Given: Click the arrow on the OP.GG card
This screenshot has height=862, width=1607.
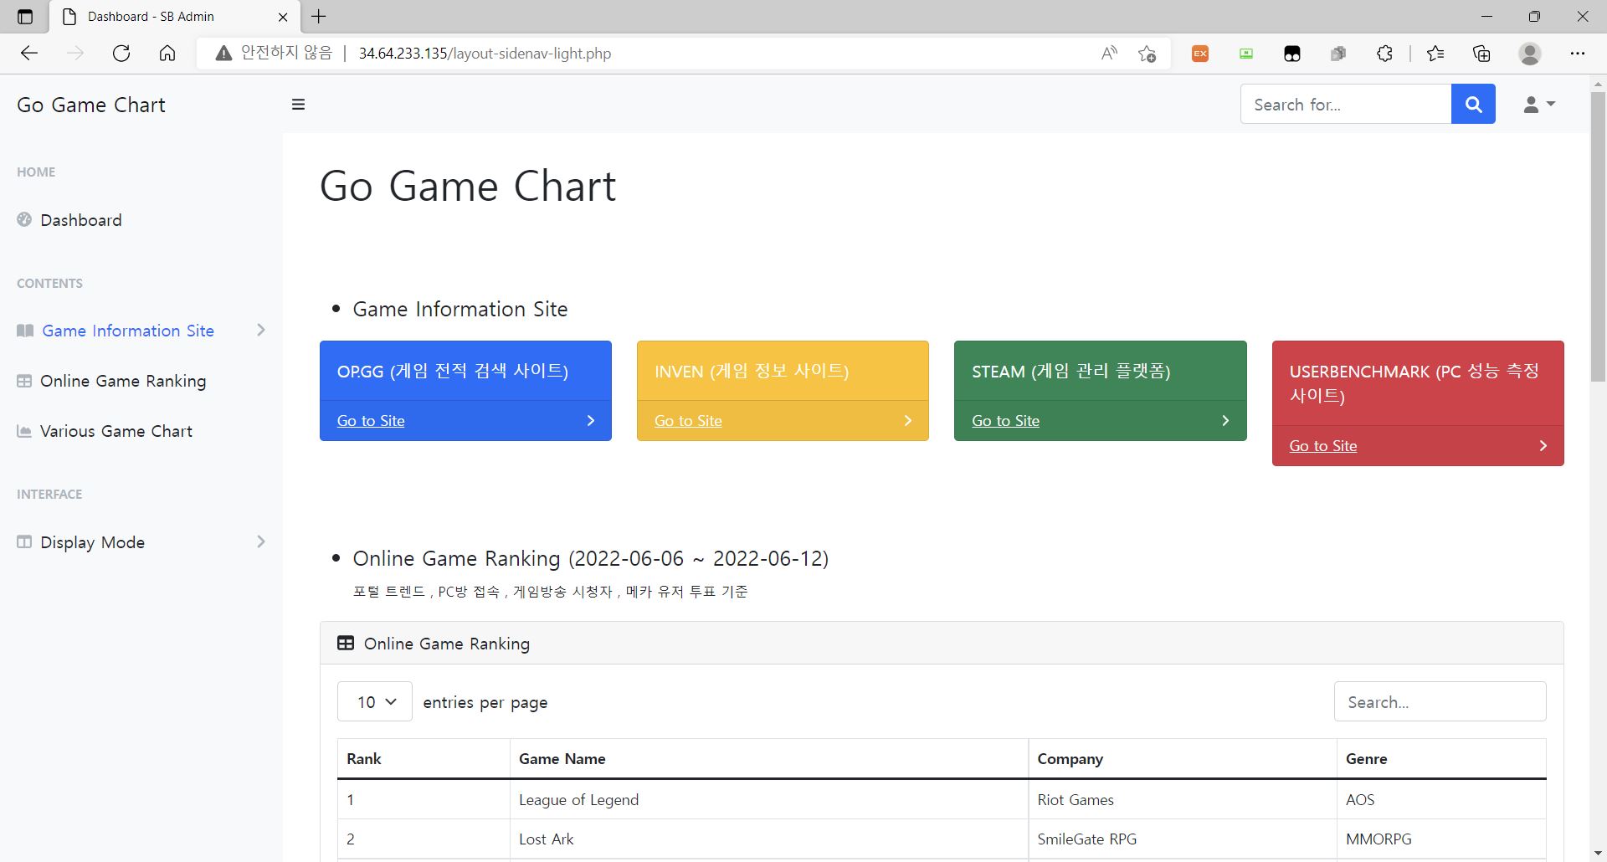Looking at the screenshot, I should 591,420.
